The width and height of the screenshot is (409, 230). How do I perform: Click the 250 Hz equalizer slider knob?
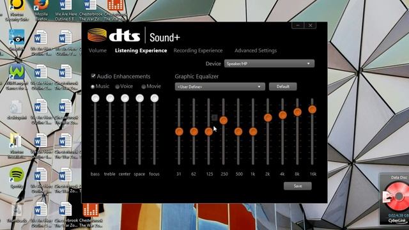(223, 120)
